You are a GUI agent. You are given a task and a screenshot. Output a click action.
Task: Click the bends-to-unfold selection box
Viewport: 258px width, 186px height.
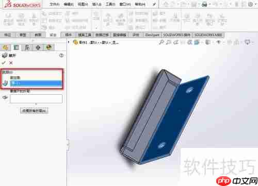click(36, 99)
